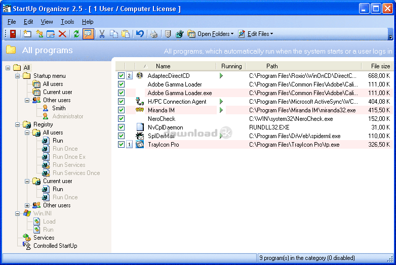Select Administrator user in tree
Image resolution: width=396 pixels, height=265 pixels.
68,116
